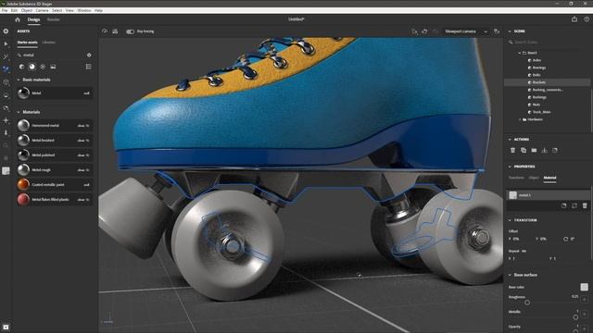Click the asset search field containing metal
Screen dimensions: 593x333
click(51, 55)
